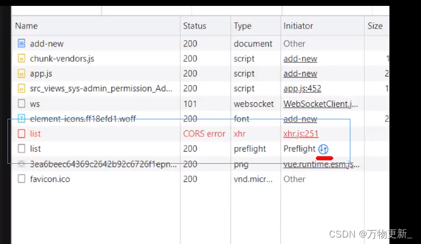This screenshot has width=421, height=244.
Task: Click the 101 status of ws
Action: point(190,104)
